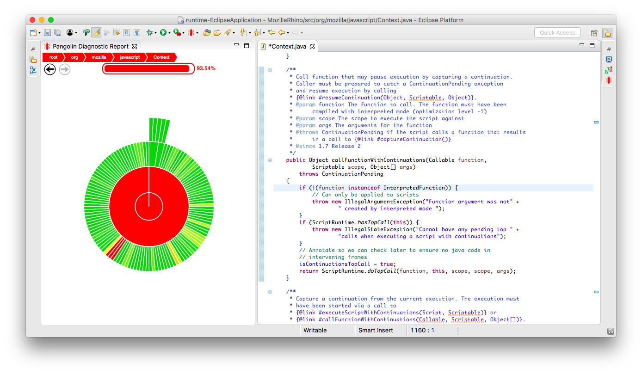Click the Save All icon in toolbar
The width and height of the screenshot is (642, 374).
(x=57, y=32)
